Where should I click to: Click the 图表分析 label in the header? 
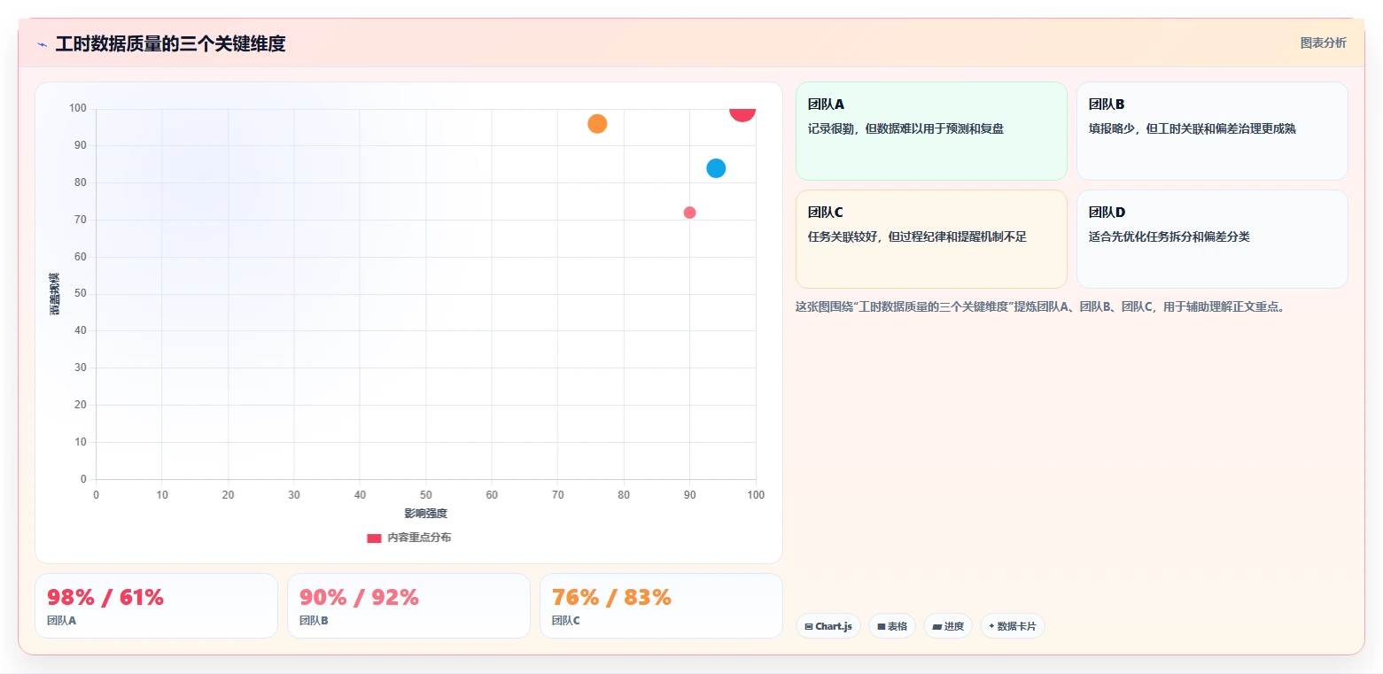pos(1323,43)
